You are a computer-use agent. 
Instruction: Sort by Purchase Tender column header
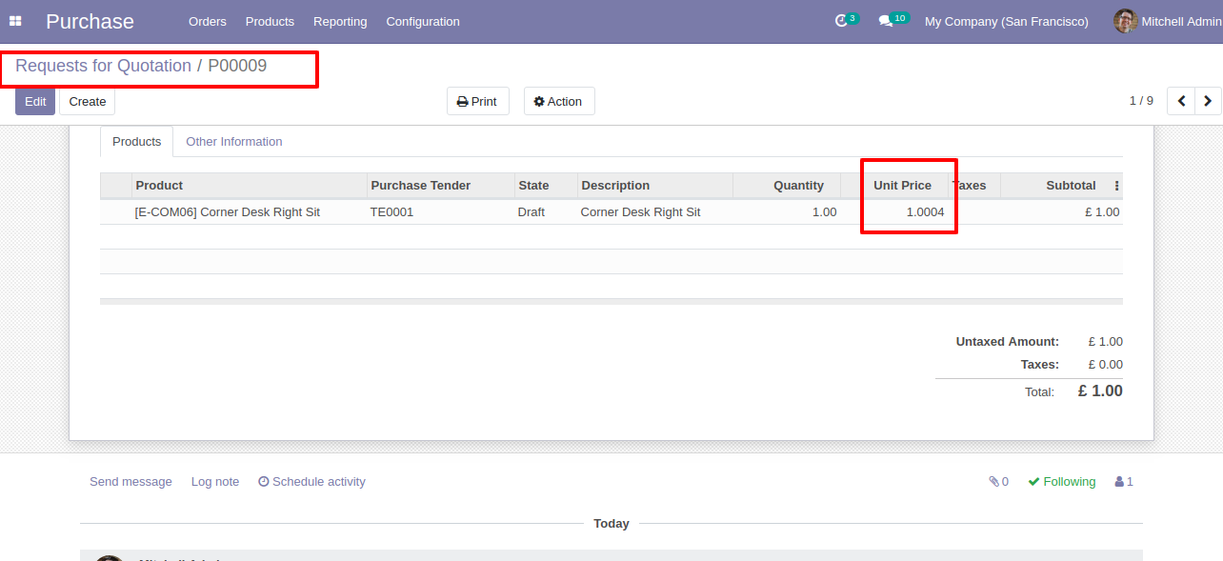coord(440,186)
